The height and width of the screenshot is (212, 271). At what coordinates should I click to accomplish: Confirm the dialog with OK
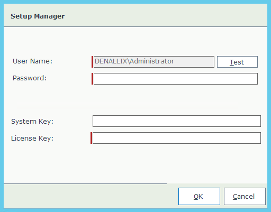(199, 196)
